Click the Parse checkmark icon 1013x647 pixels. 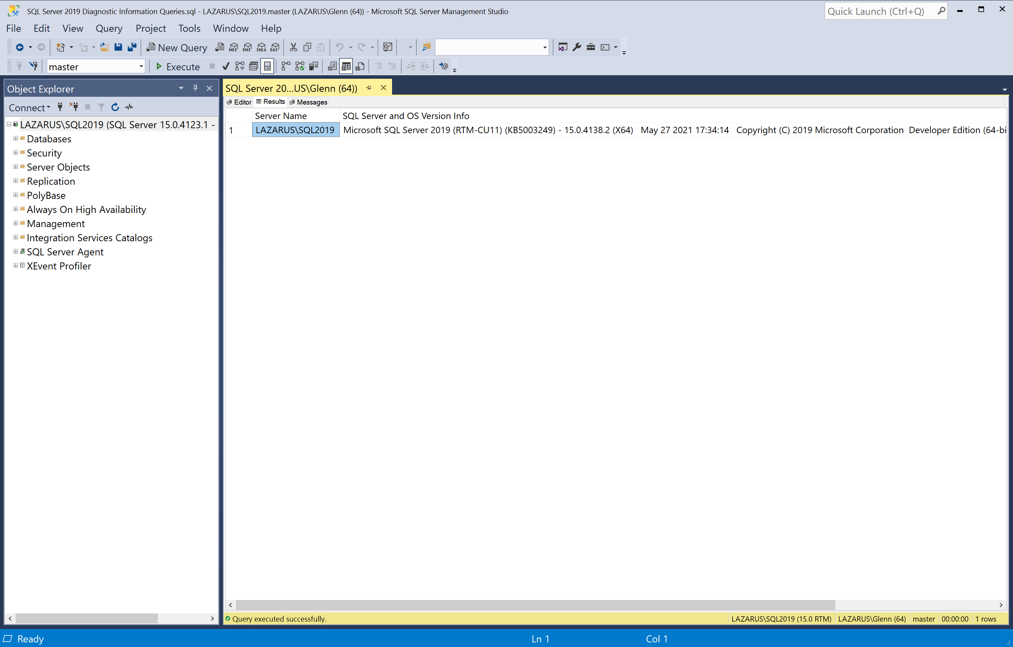226,66
